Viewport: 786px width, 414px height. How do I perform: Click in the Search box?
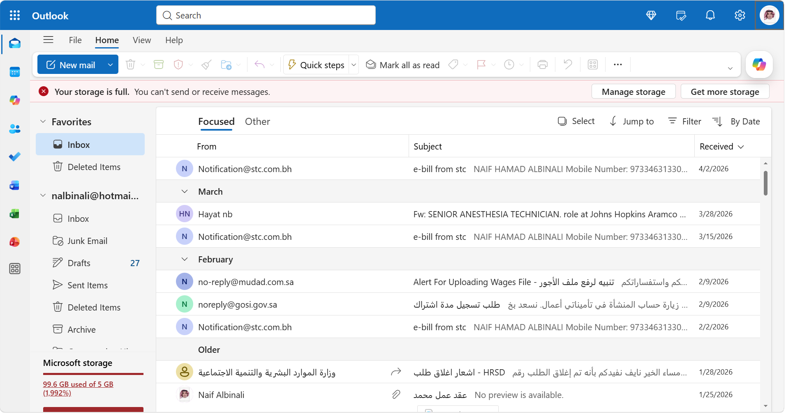pyautogui.click(x=266, y=15)
